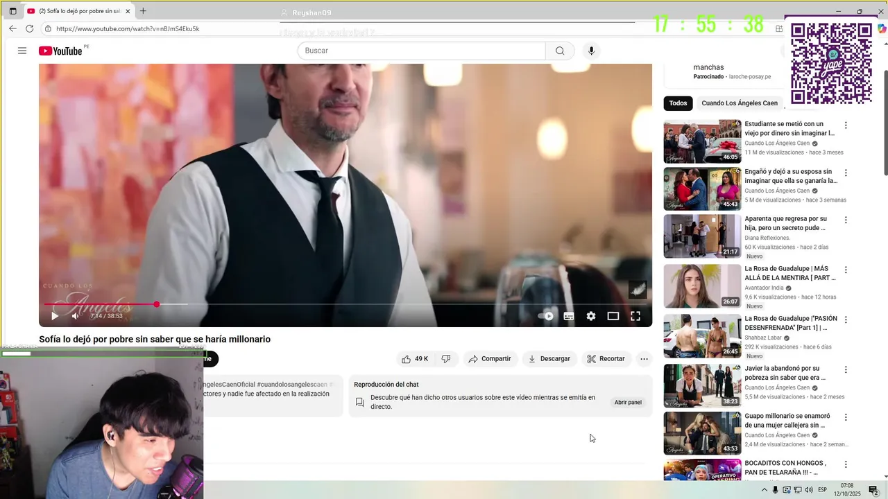The width and height of the screenshot is (888, 499).
Task: Visit Avantador India channel name
Action: pyautogui.click(x=764, y=288)
